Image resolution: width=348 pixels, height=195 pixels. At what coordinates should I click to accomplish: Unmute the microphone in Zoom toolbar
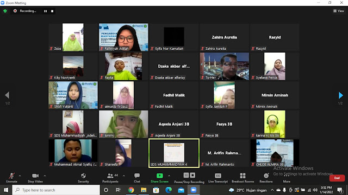pyautogui.click(x=11, y=178)
